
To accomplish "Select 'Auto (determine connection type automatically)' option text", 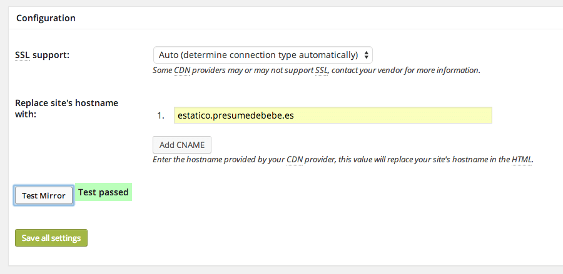I will pyautogui.click(x=258, y=55).
